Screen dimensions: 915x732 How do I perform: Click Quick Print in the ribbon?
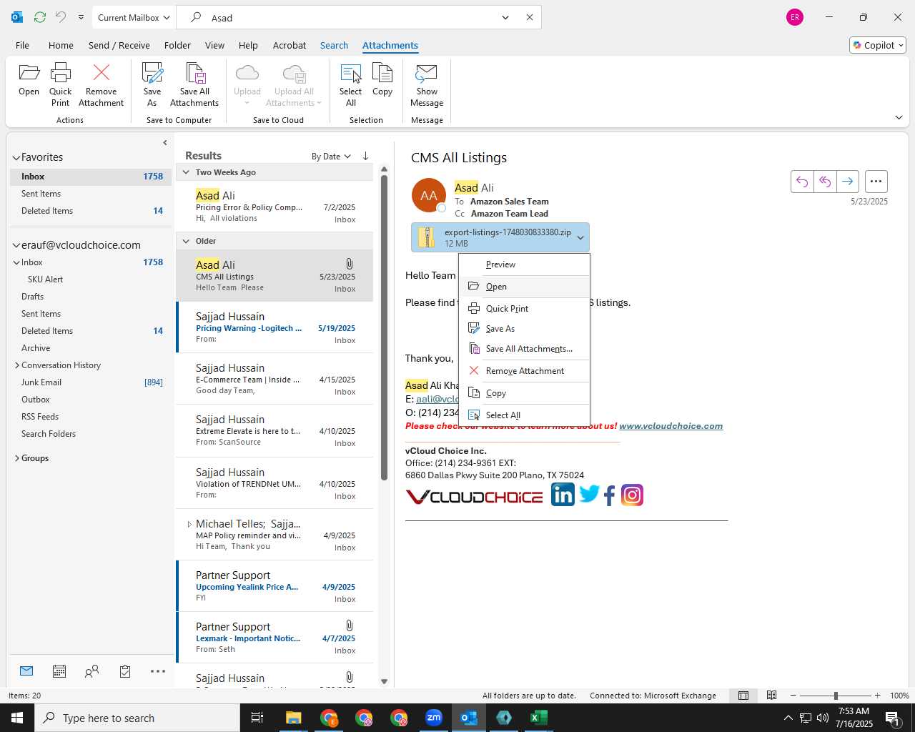pos(61,84)
